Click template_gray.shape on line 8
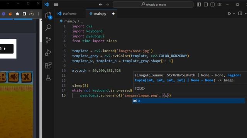The width and height of the screenshot is (247, 138). coord(142,61)
